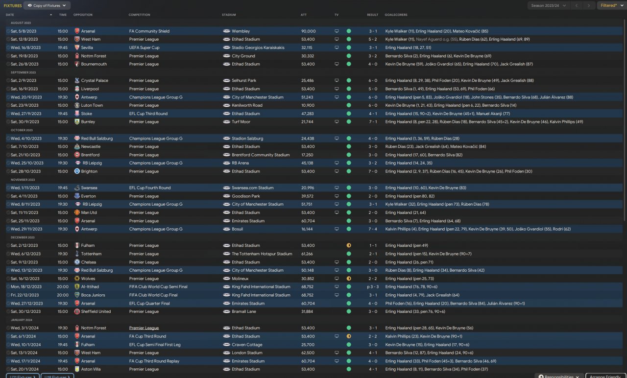The image size is (627, 378).
Task: Open the Season 2023/24 dropdown
Action: point(549,5)
